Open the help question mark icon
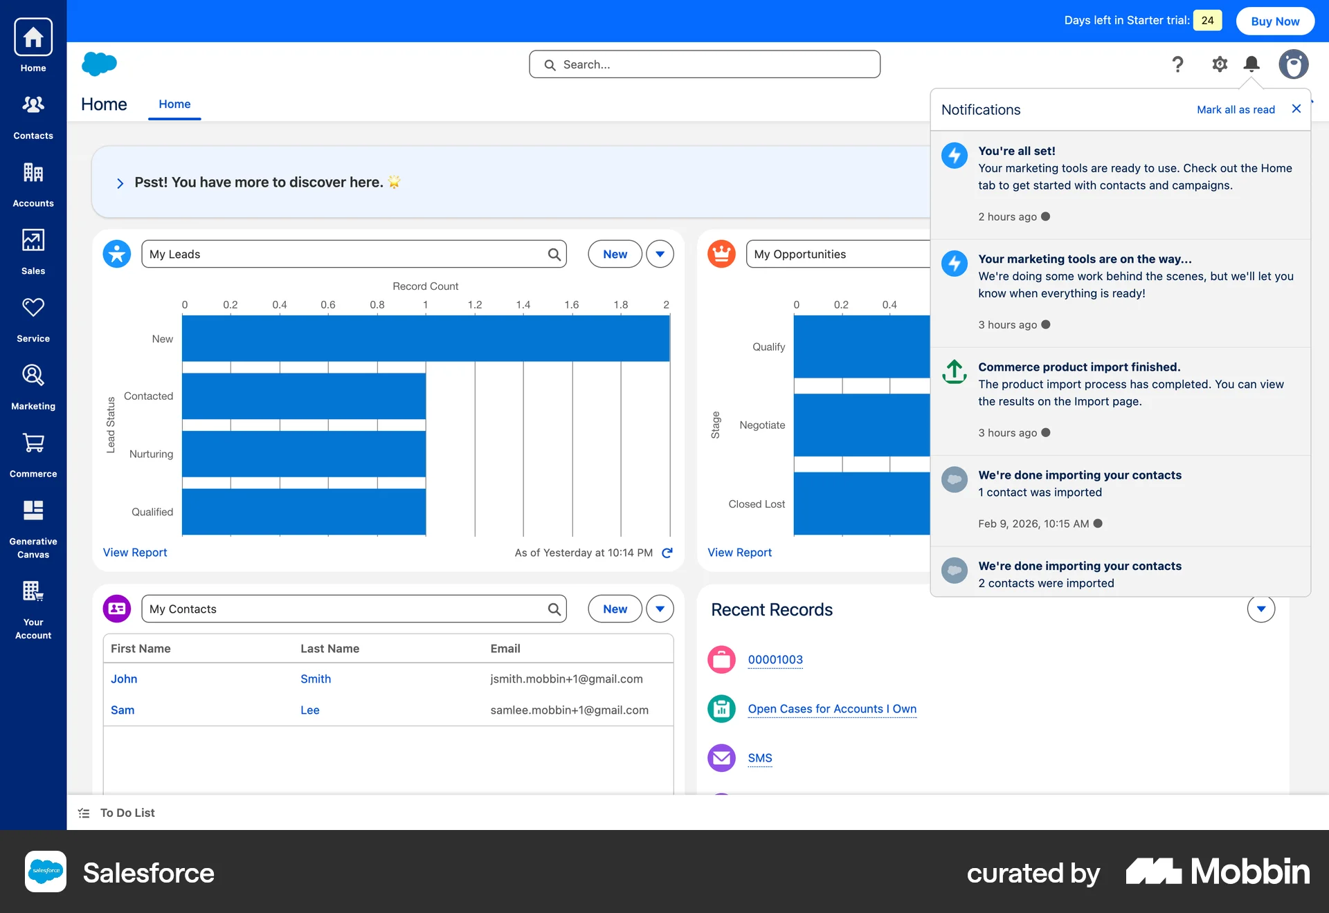This screenshot has height=913, width=1329. click(x=1177, y=64)
